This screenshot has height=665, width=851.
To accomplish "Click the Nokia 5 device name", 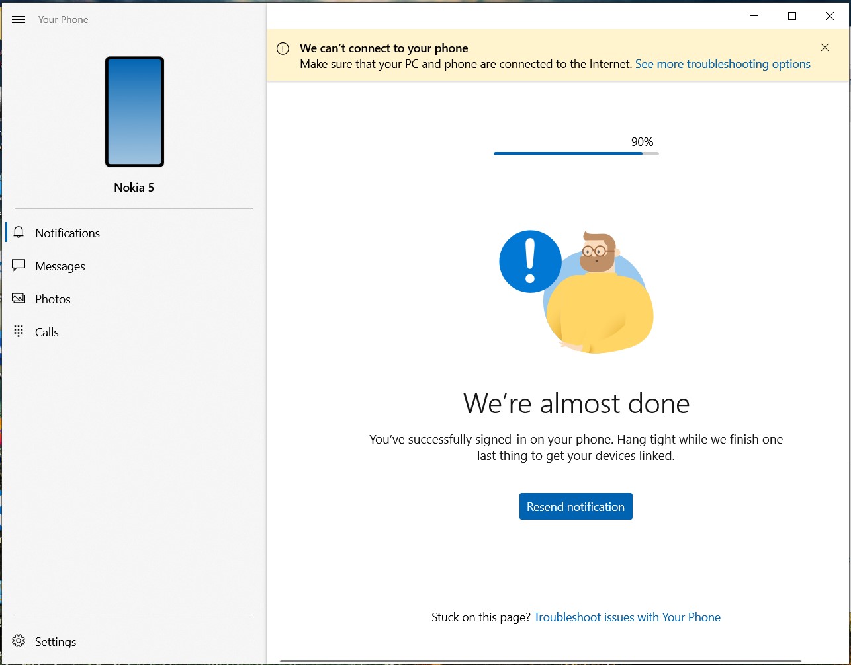I will (134, 188).
